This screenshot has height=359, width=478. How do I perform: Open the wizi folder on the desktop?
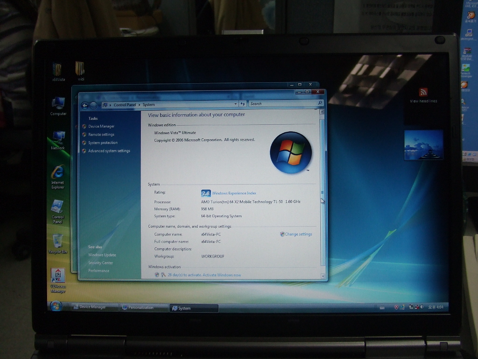[80, 71]
